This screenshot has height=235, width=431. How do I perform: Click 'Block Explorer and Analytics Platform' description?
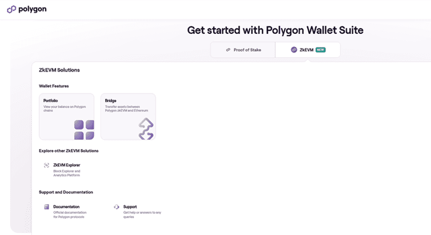click(67, 173)
